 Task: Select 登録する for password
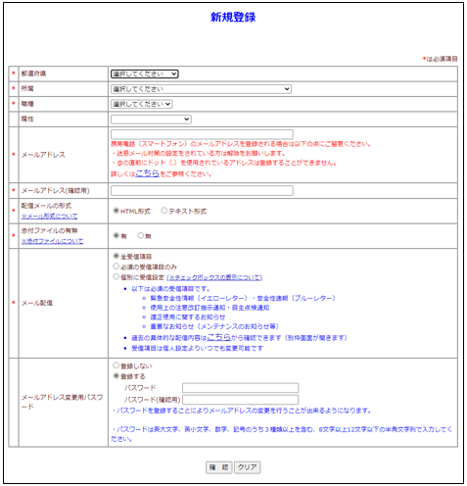click(116, 376)
